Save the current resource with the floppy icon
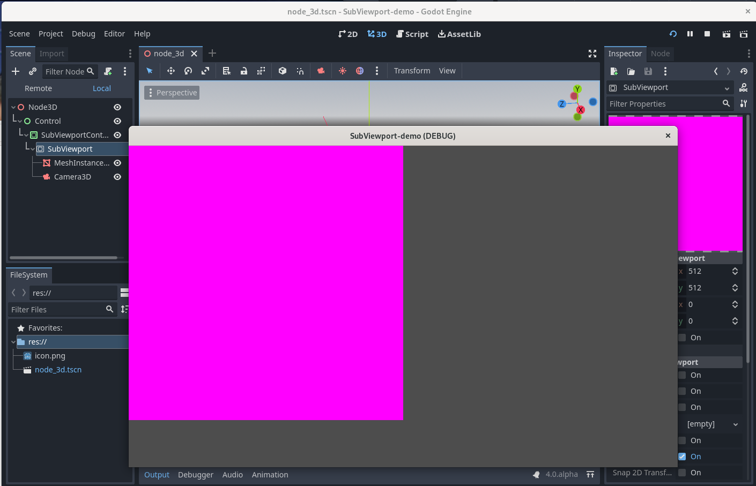The image size is (756, 486). pos(648,71)
